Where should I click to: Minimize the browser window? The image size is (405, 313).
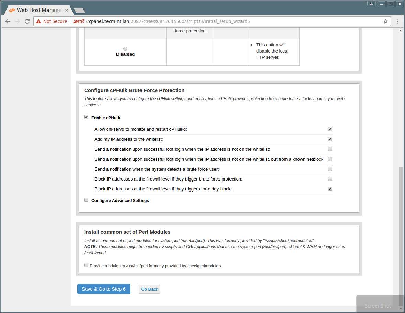(382, 4)
